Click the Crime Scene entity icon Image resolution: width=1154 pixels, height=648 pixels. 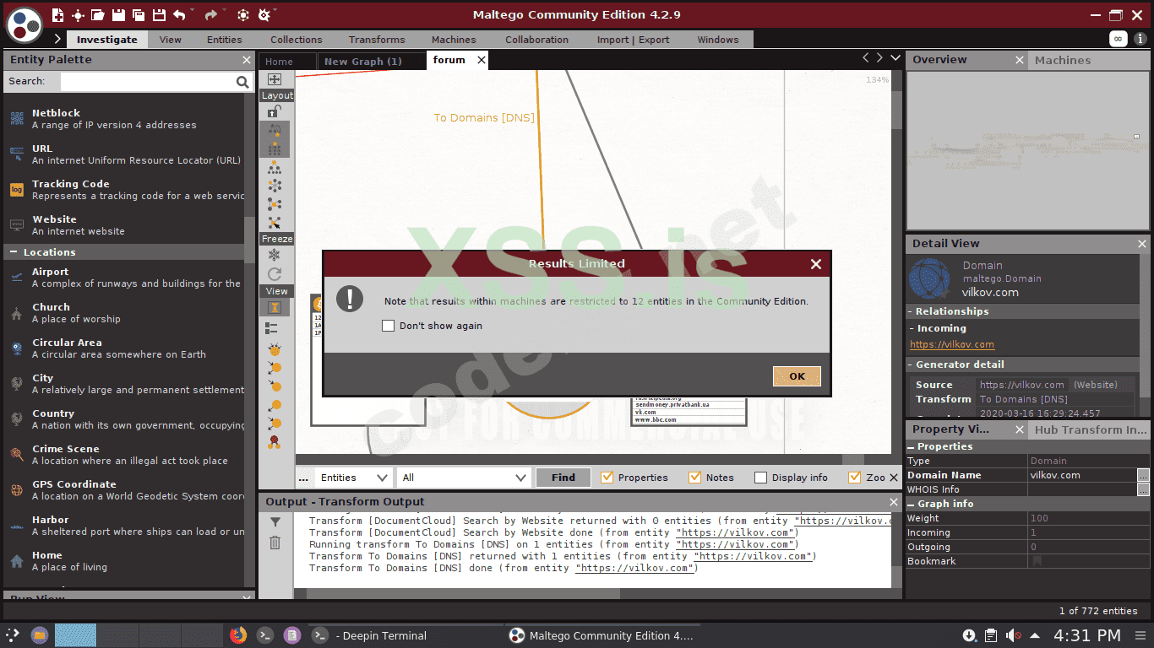tap(17, 455)
